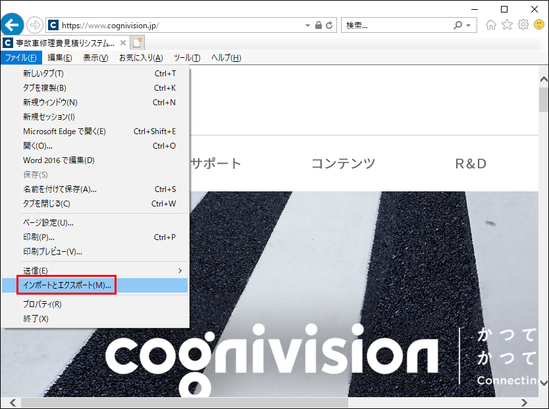
Task: Open プロパティ(R) menu item
Action: coord(95,304)
